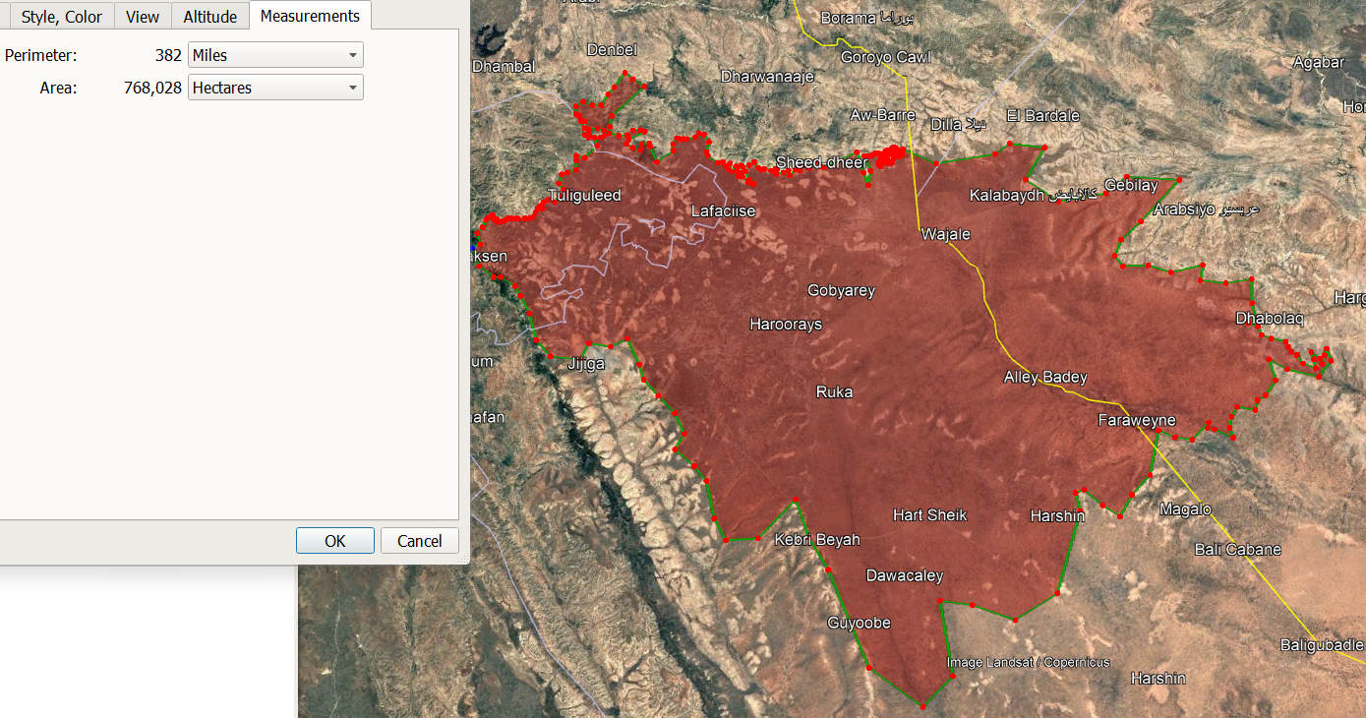Click the Alley Badey place label
Viewport: 1366px width, 718px height.
(1044, 377)
